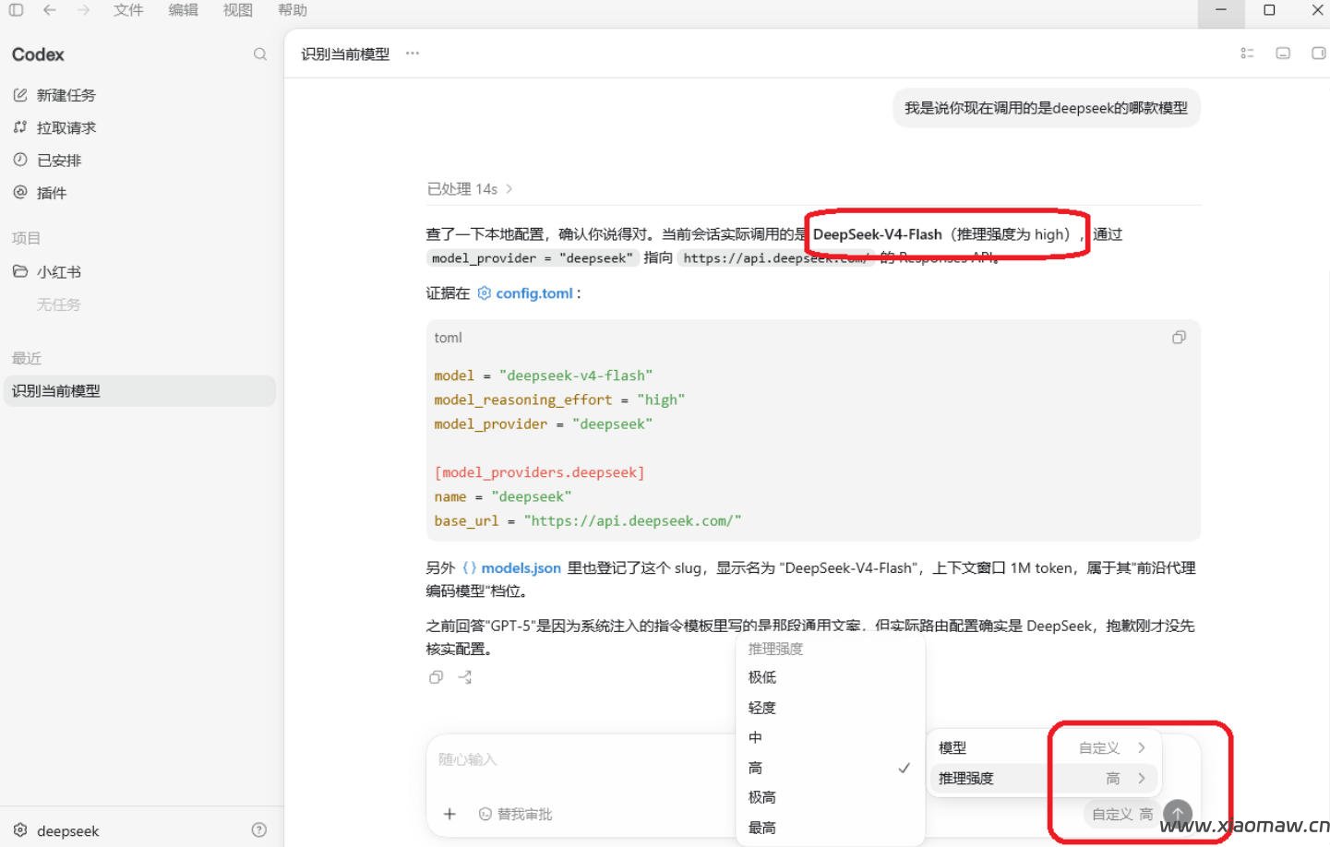The image size is (1330, 847).
Task: Maximize the Codex window
Action: pyautogui.click(x=1269, y=10)
